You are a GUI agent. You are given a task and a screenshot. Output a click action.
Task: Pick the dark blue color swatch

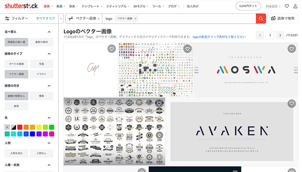coord(32,134)
